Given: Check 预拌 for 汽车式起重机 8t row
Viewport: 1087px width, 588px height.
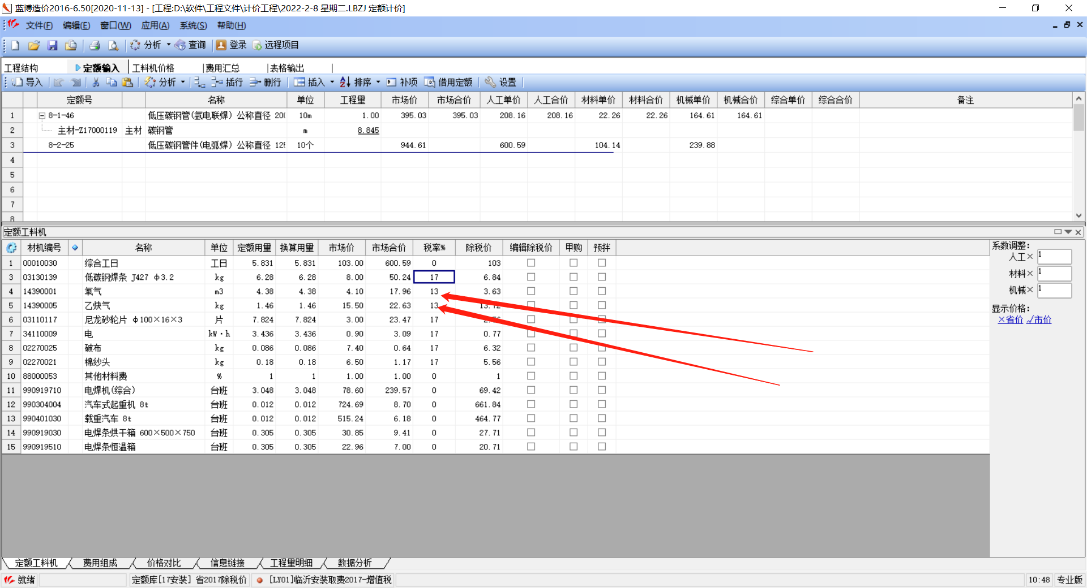Looking at the screenshot, I should (602, 404).
